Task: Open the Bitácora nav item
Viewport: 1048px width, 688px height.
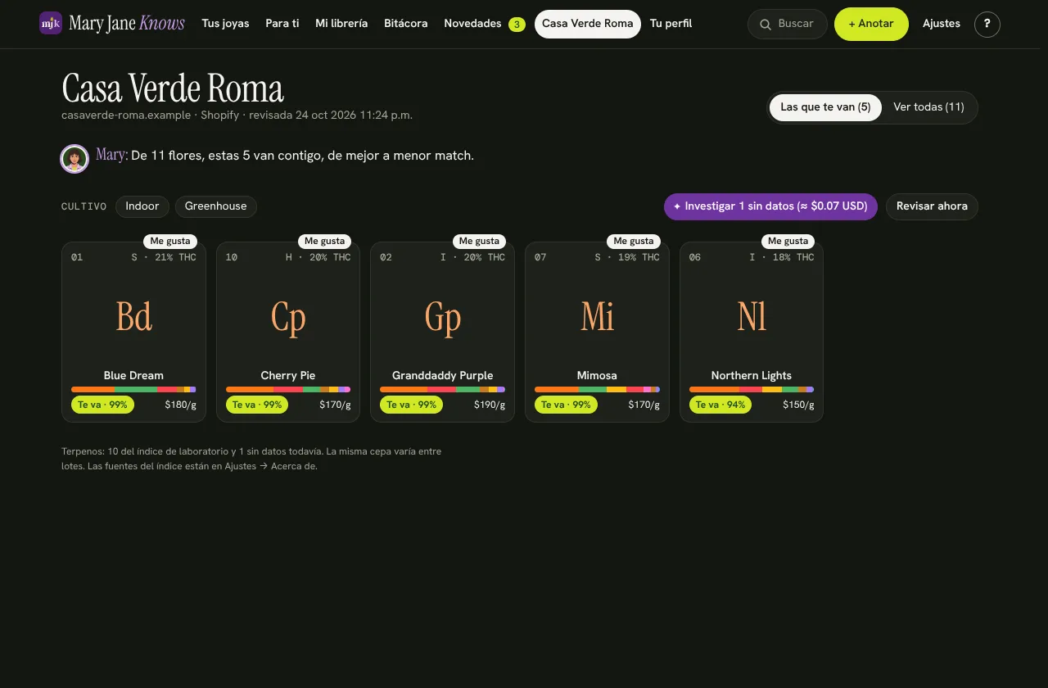Action: click(406, 24)
